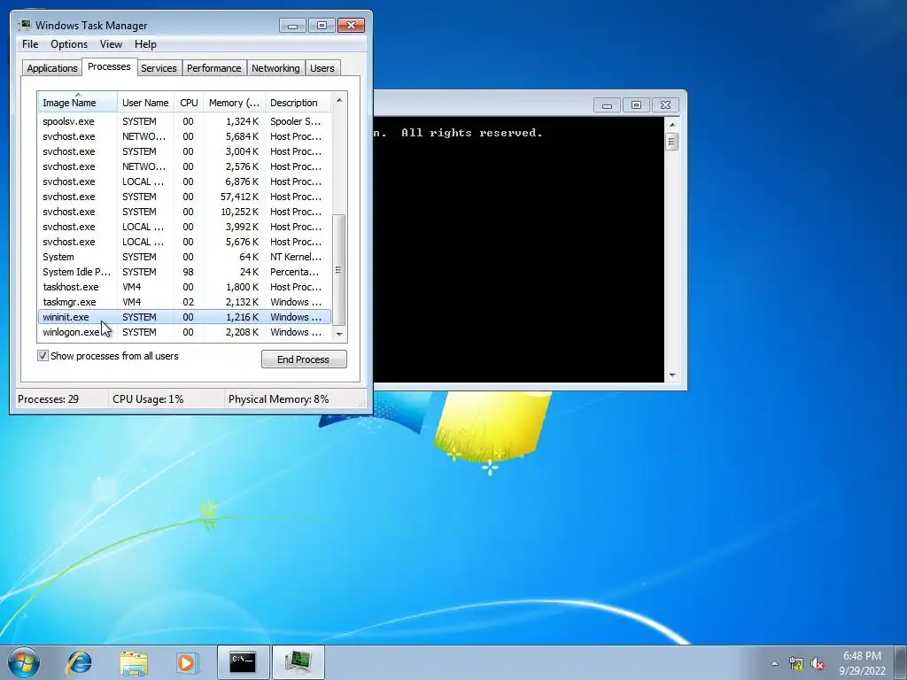Viewport: 907px width, 680px height.
Task: Select the spoolsv.exe process
Action: (184, 121)
